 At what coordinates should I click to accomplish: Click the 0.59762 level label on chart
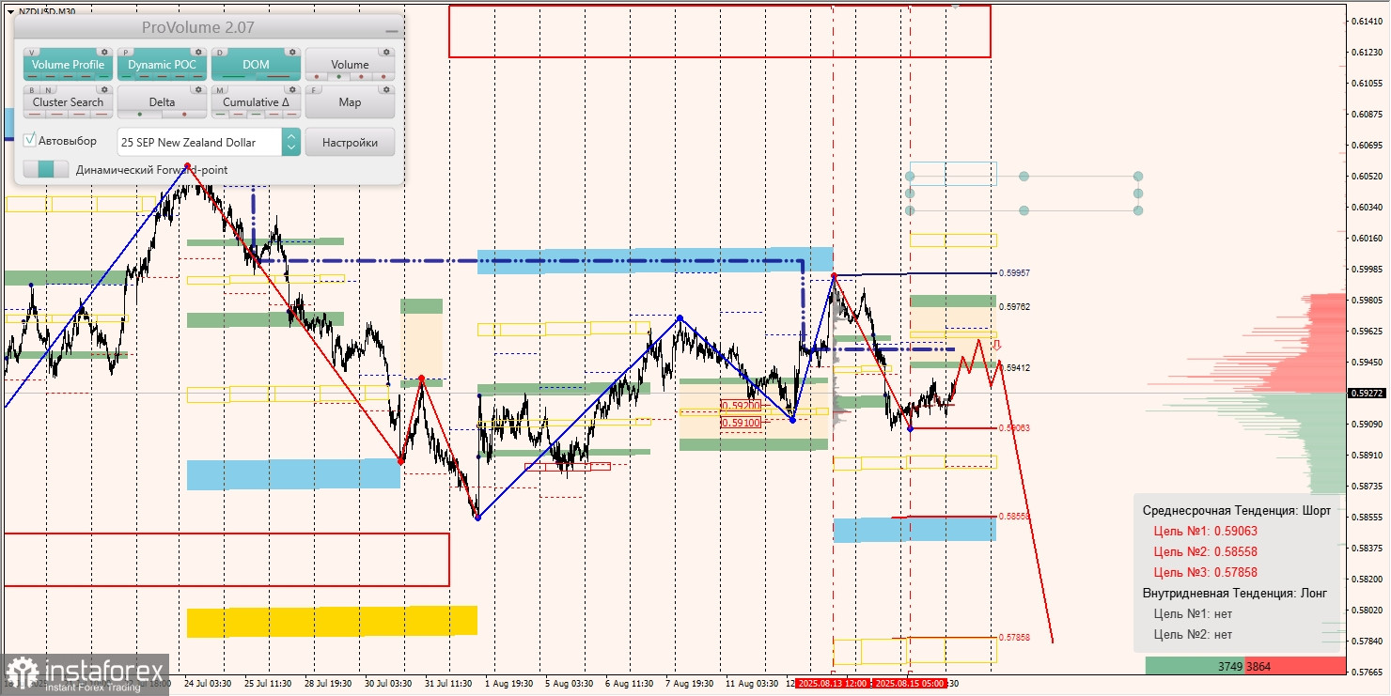(1014, 306)
